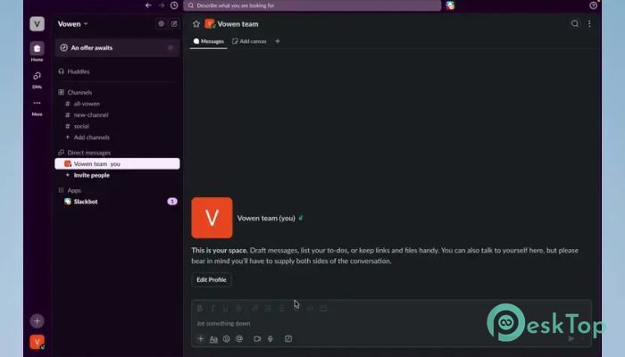Viewport: 625px width, 357px height.
Task: Start a new message with the compose icon
Action: tap(174, 24)
